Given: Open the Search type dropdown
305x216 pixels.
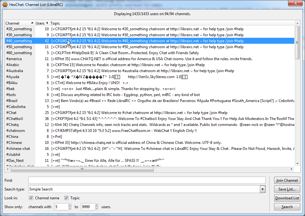Looking at the screenshot, I should [262, 189].
